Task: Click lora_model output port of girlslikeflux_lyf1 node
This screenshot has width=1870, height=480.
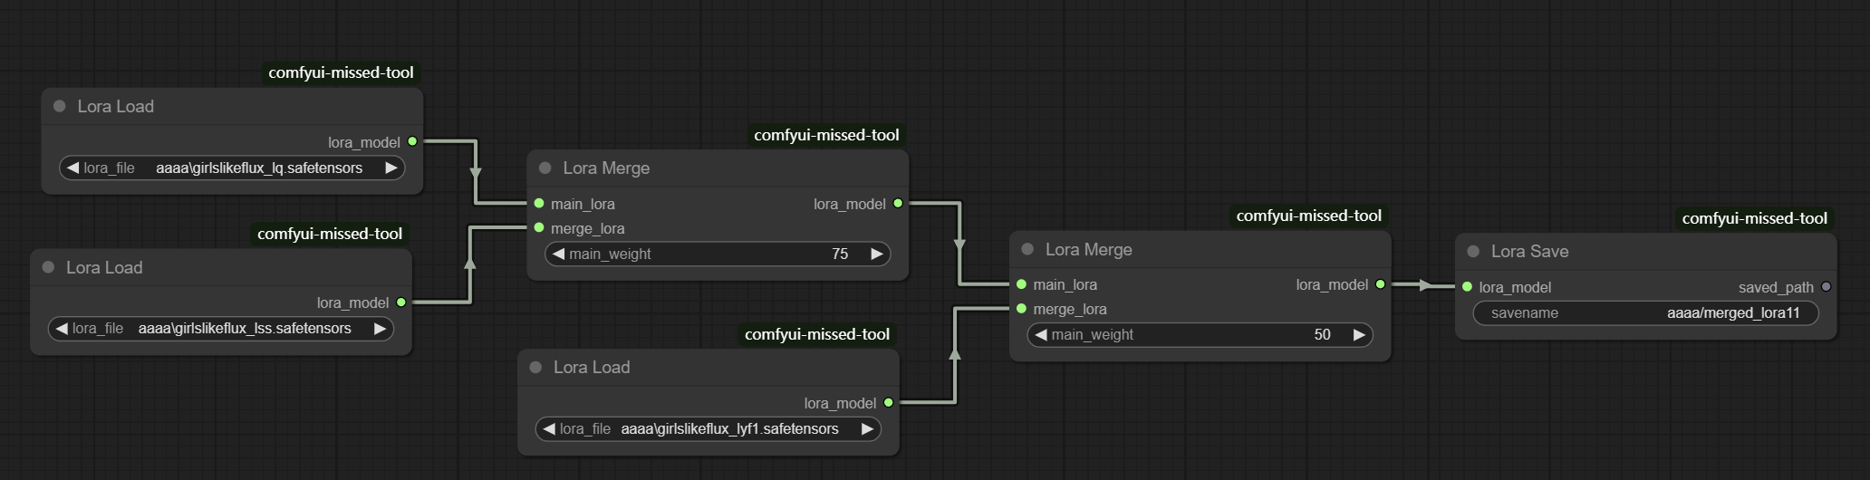Action: pos(888,402)
